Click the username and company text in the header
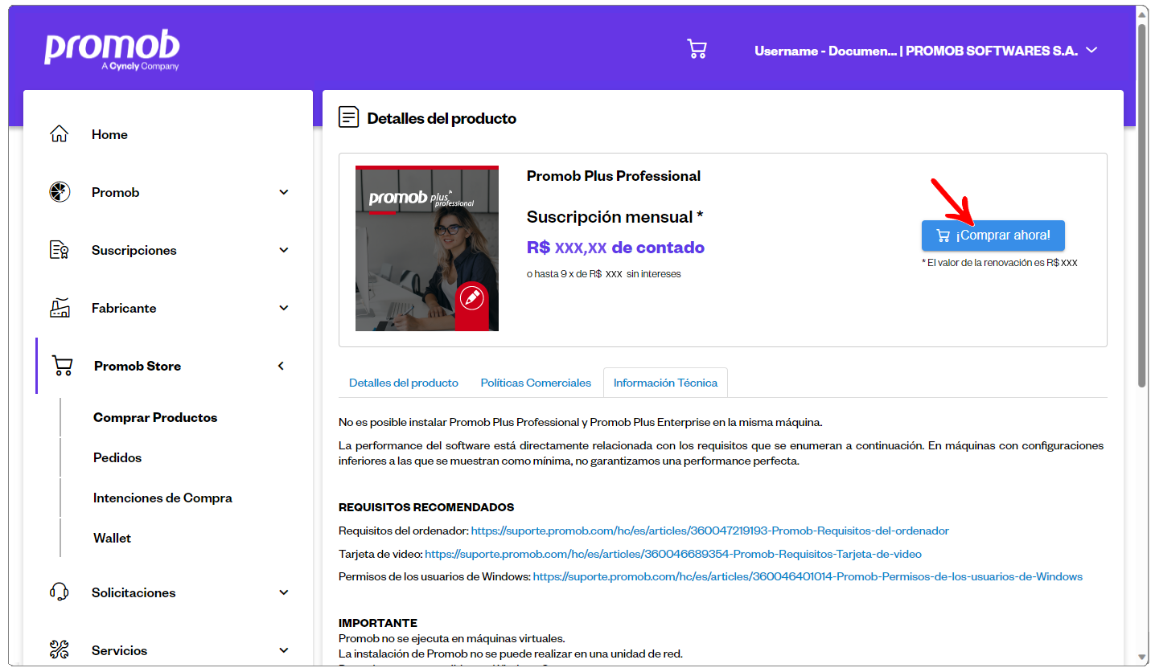The width and height of the screenshot is (1151, 672). [915, 50]
